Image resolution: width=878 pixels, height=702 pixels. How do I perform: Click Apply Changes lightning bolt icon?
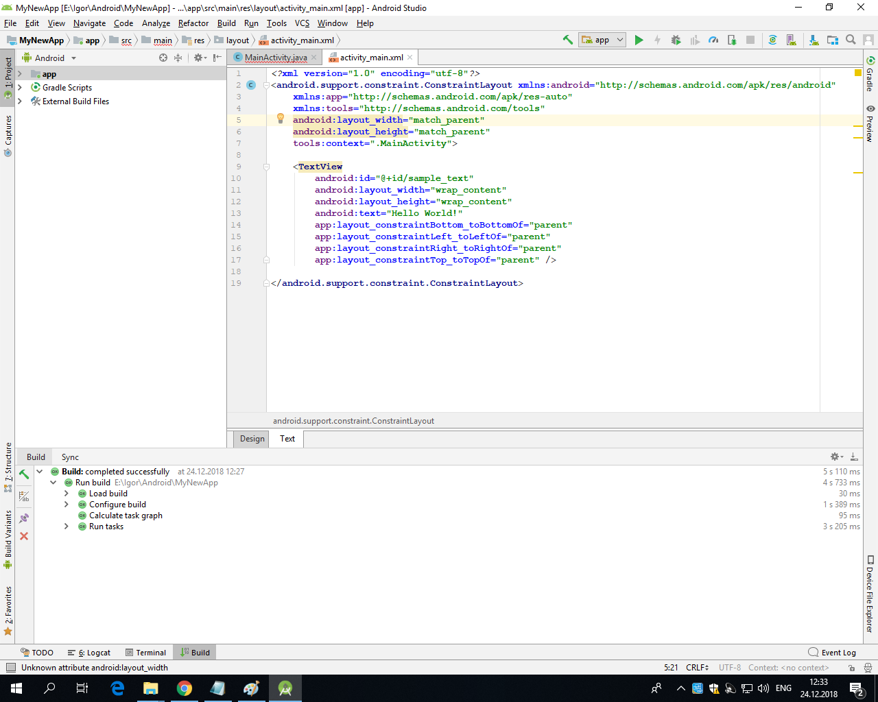click(x=657, y=40)
